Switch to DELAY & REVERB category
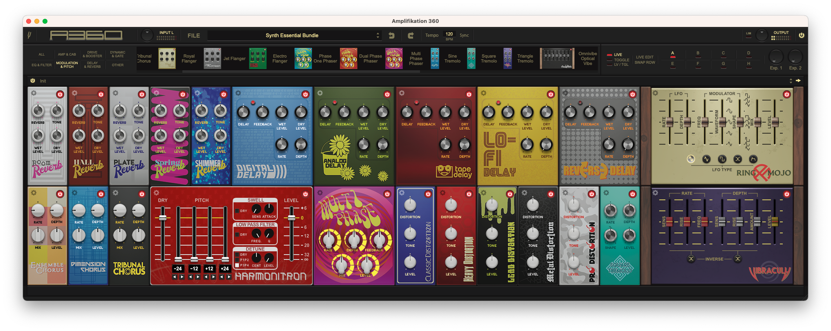Screen dimensions: 831x331 pos(92,65)
